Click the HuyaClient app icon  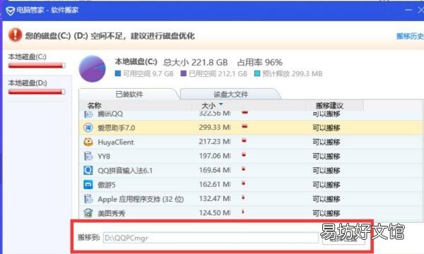click(x=88, y=142)
